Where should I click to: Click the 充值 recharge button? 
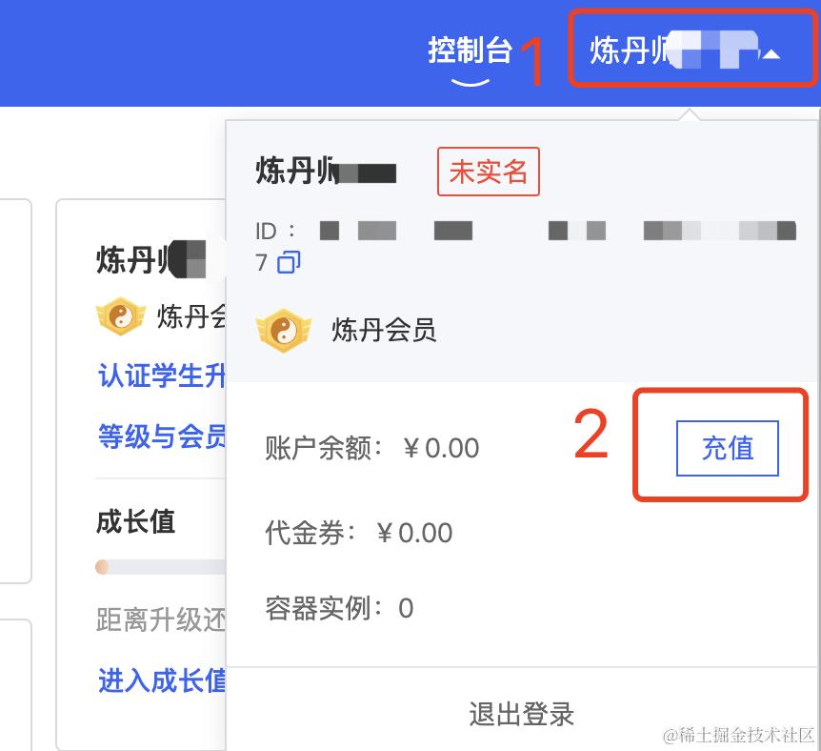coord(728,448)
